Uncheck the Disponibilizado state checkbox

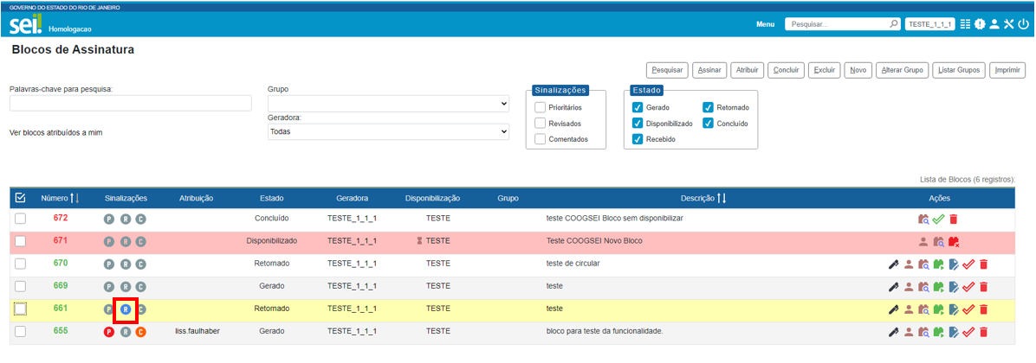638,124
